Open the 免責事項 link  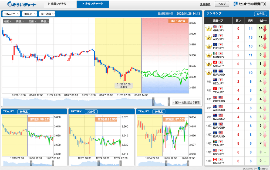[205, 4]
